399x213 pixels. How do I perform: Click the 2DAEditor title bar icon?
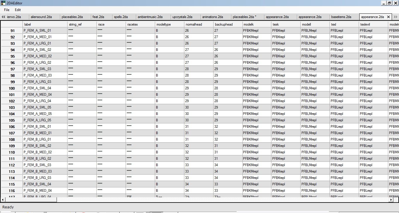coord(3,3)
